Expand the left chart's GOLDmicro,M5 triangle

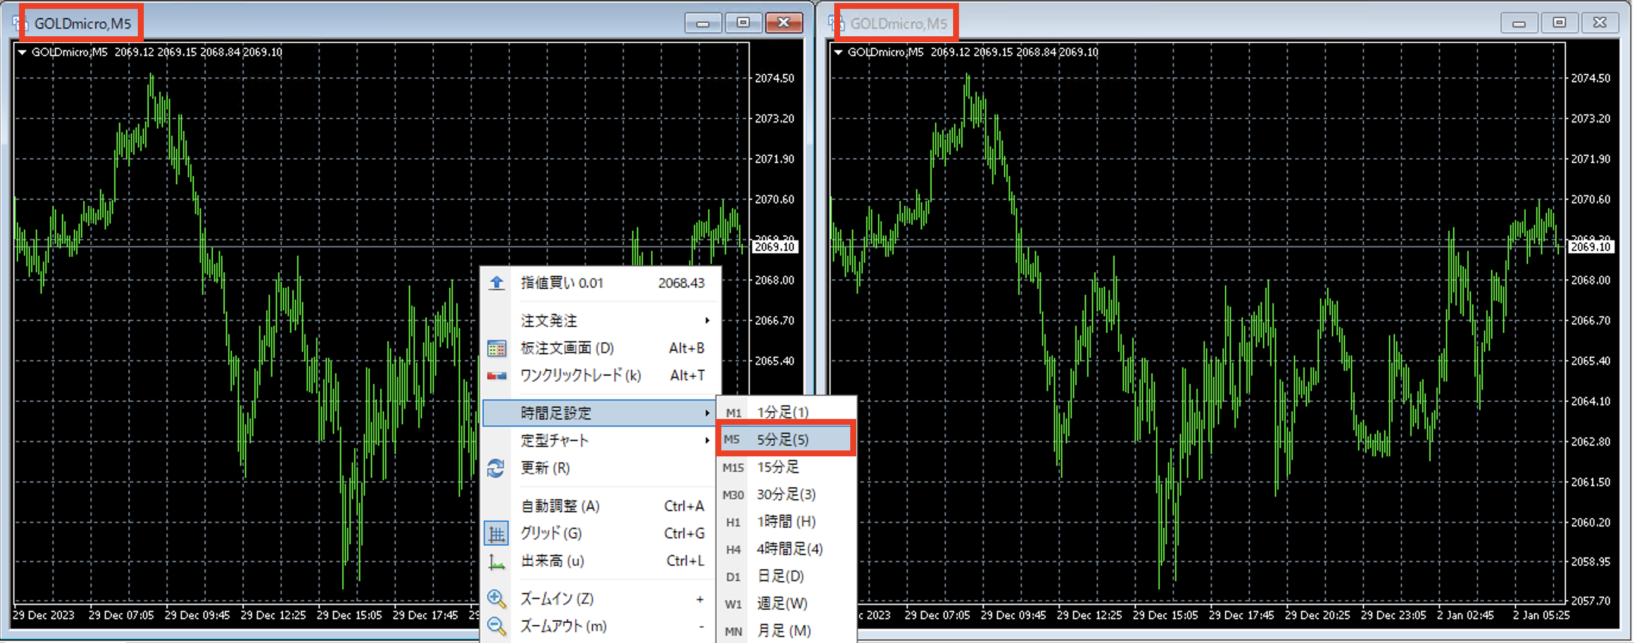coord(22,52)
